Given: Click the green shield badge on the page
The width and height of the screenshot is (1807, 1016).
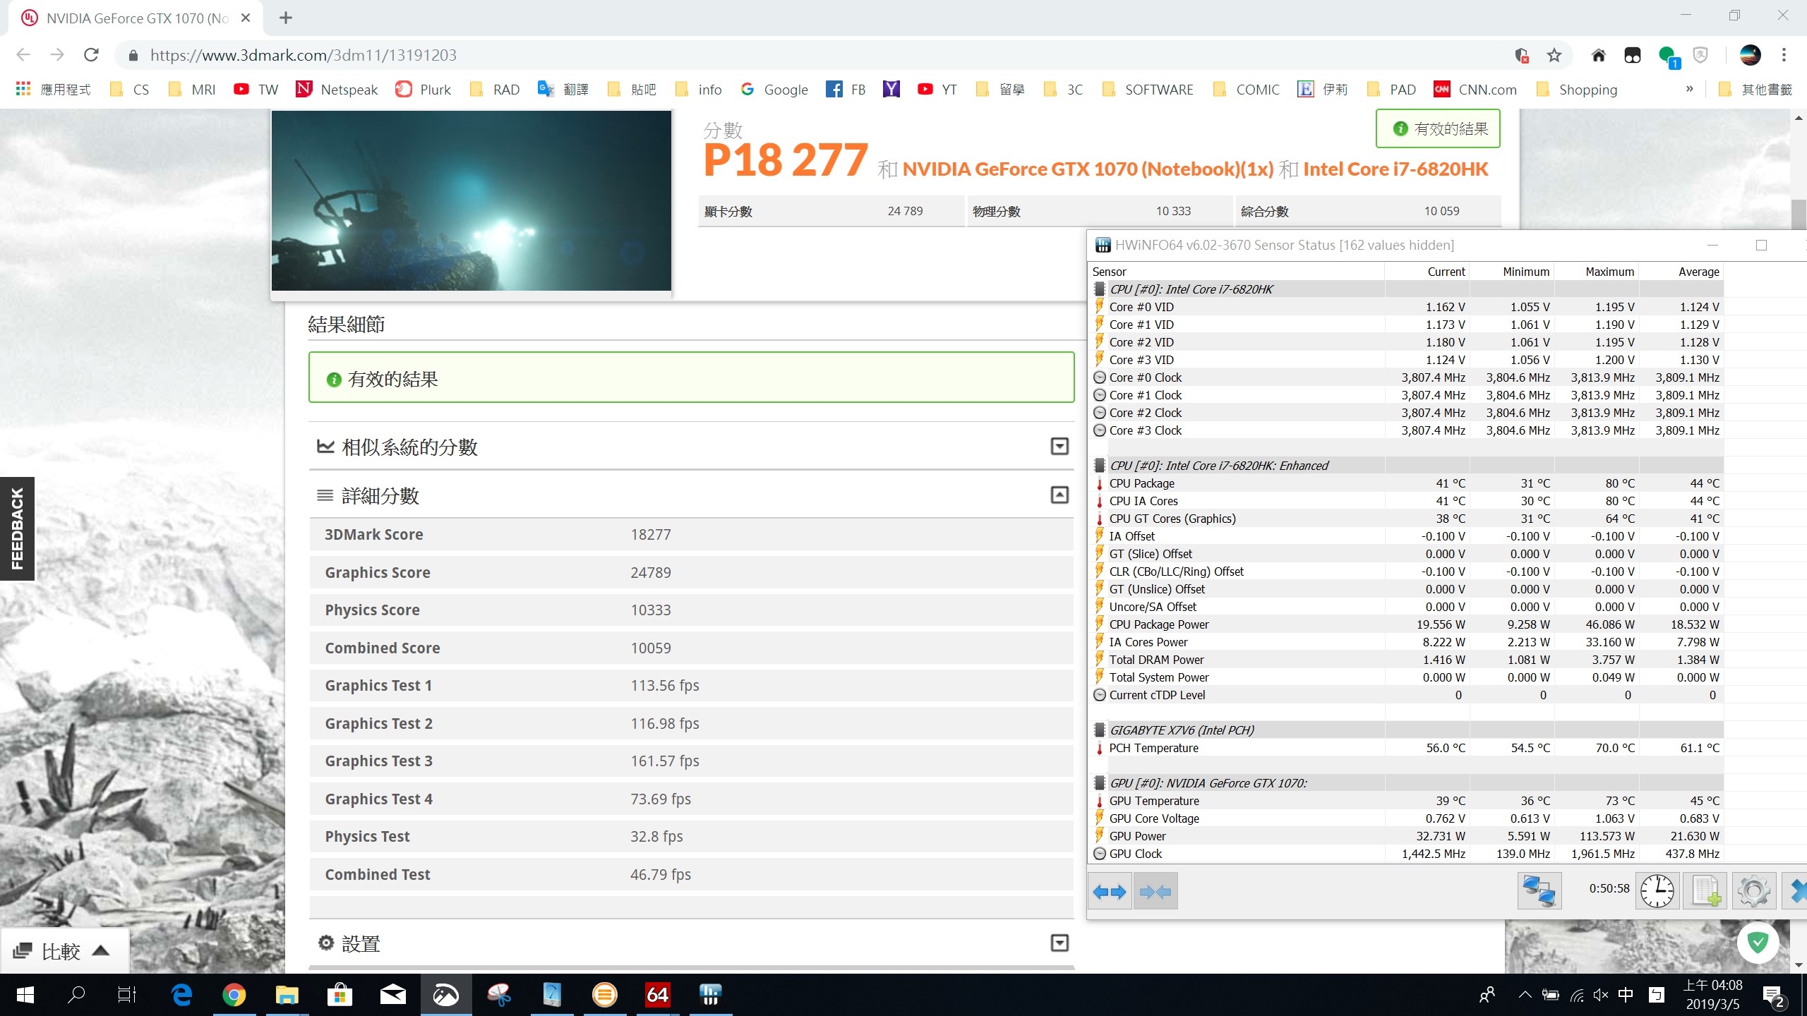Looking at the screenshot, I should 1758,943.
